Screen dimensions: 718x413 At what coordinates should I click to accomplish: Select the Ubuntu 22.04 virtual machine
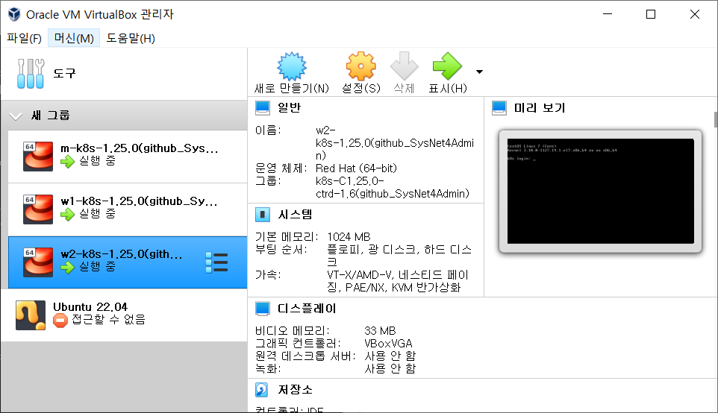point(124,315)
